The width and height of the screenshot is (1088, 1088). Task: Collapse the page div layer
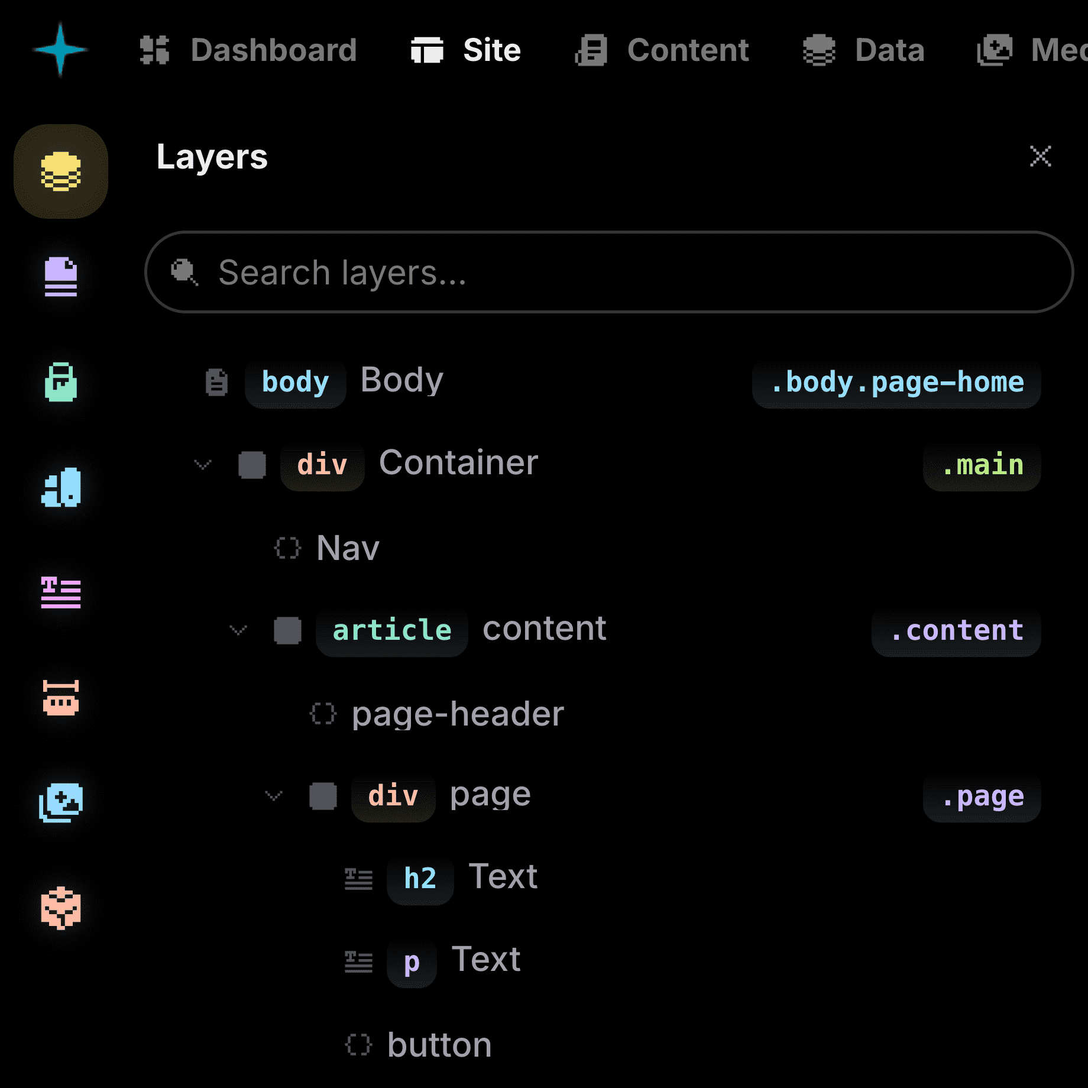coord(274,796)
